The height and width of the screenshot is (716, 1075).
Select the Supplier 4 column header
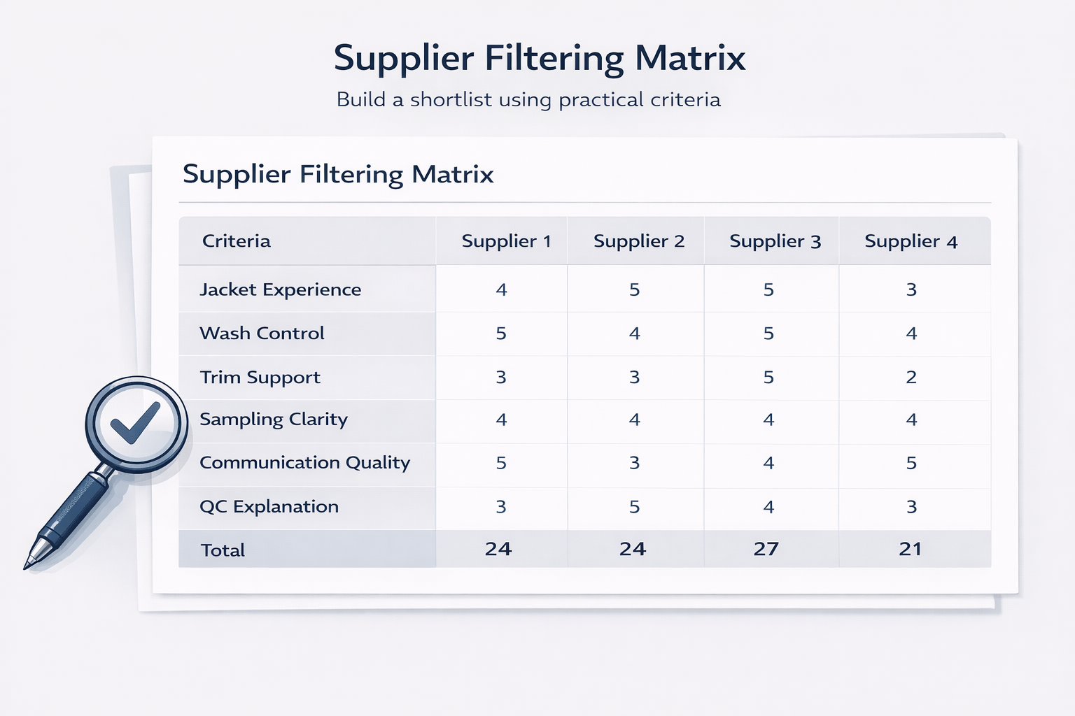point(911,241)
